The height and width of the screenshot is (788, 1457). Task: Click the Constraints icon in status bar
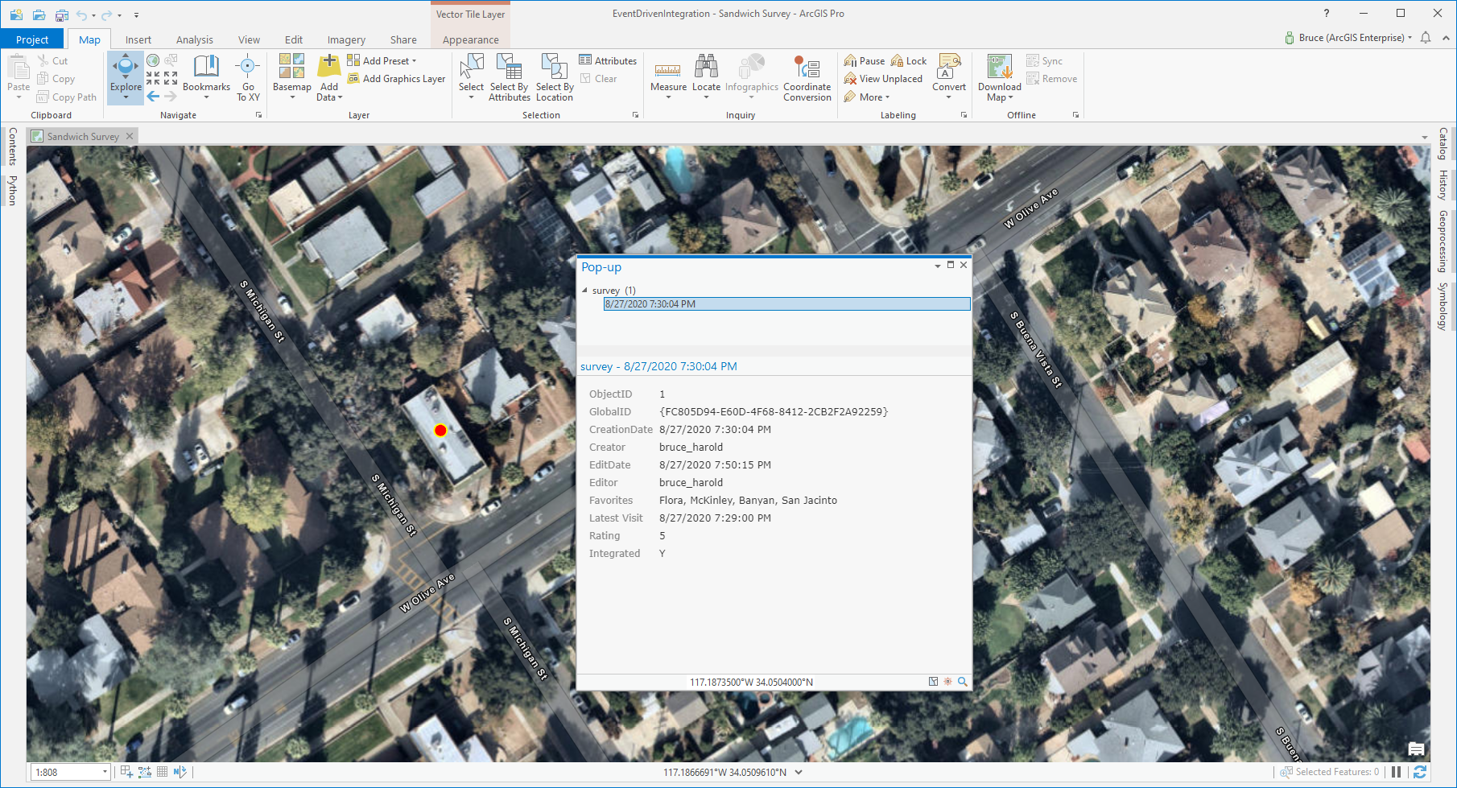(144, 772)
